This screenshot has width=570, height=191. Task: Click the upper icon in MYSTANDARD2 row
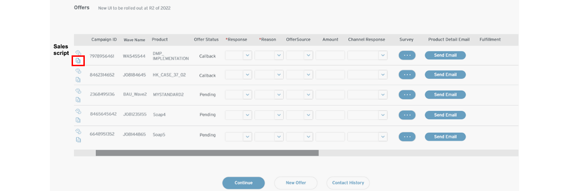pyautogui.click(x=78, y=91)
